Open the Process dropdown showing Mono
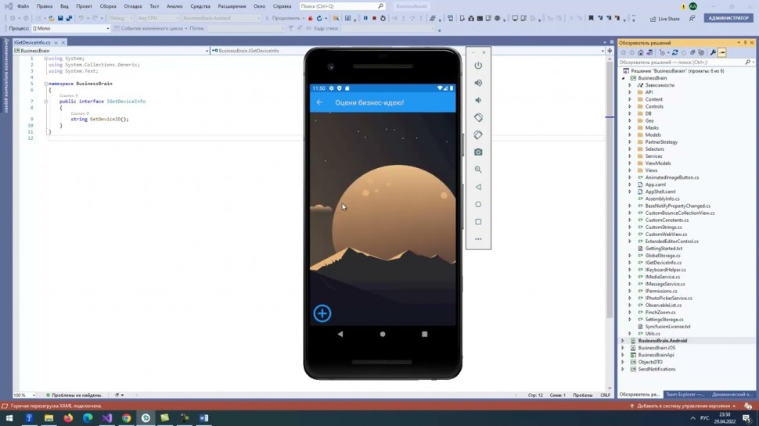 [x=70, y=28]
